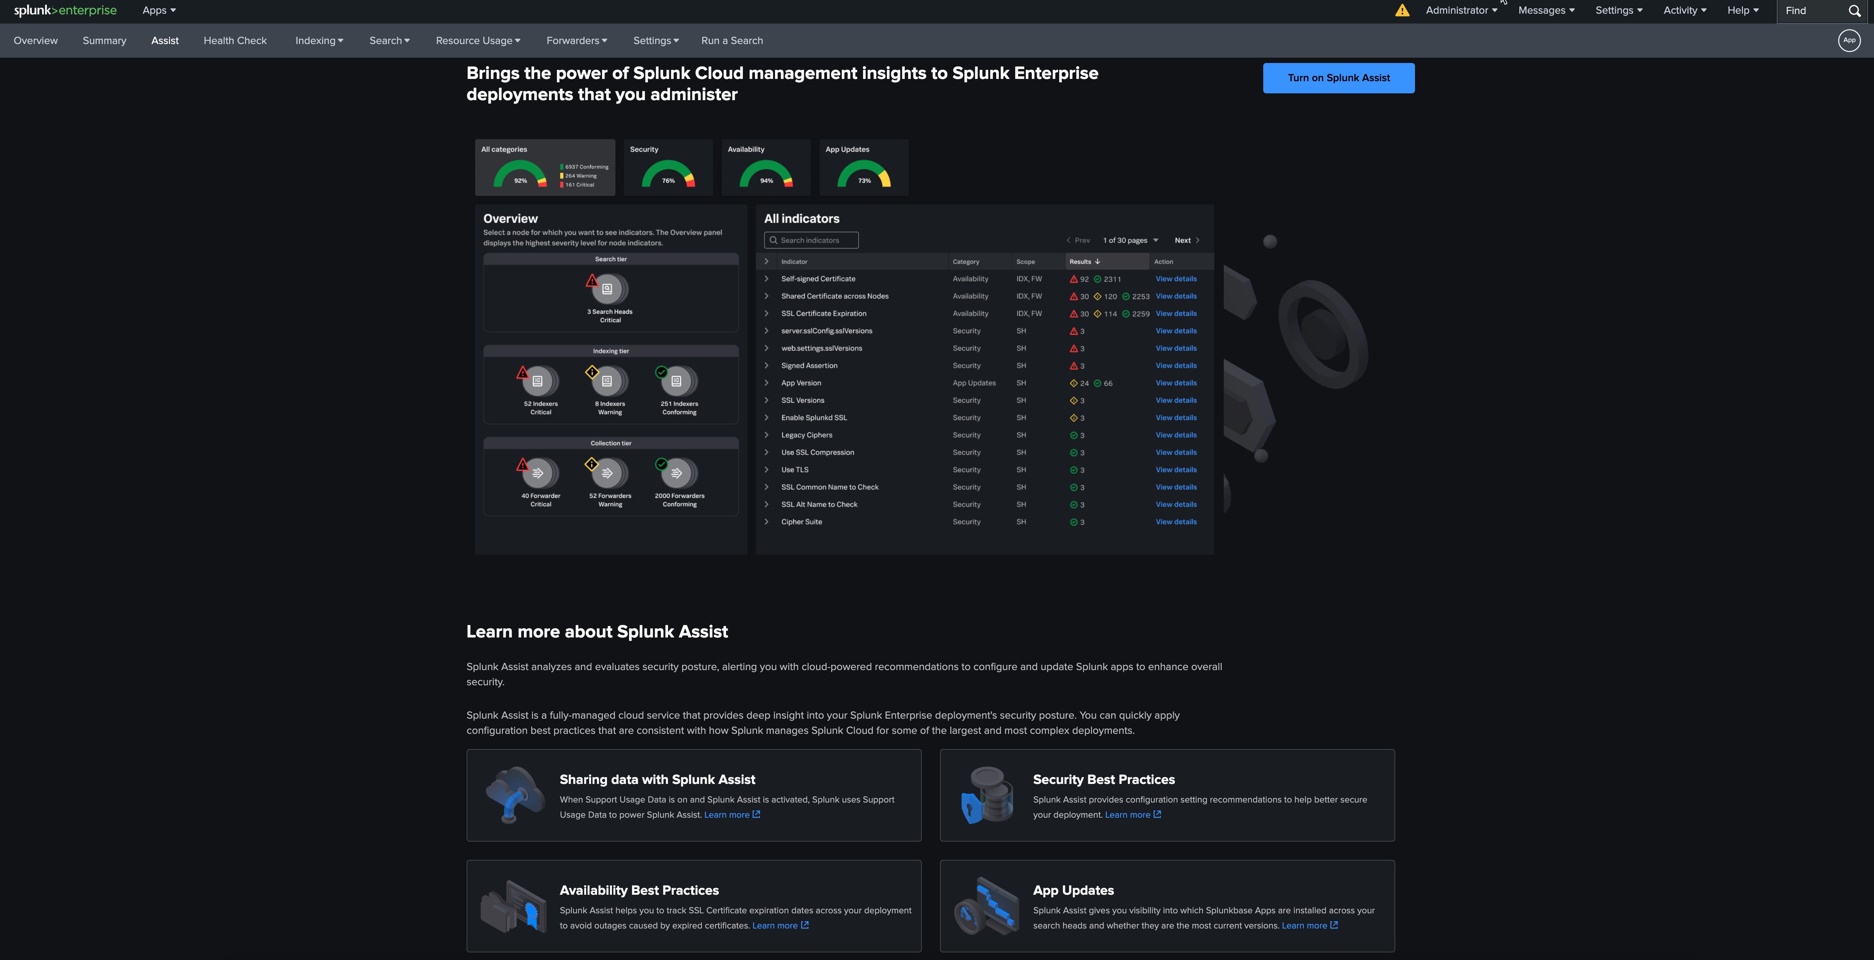
Task: Click the text 'Signed Assertion'
Action: pos(809,365)
